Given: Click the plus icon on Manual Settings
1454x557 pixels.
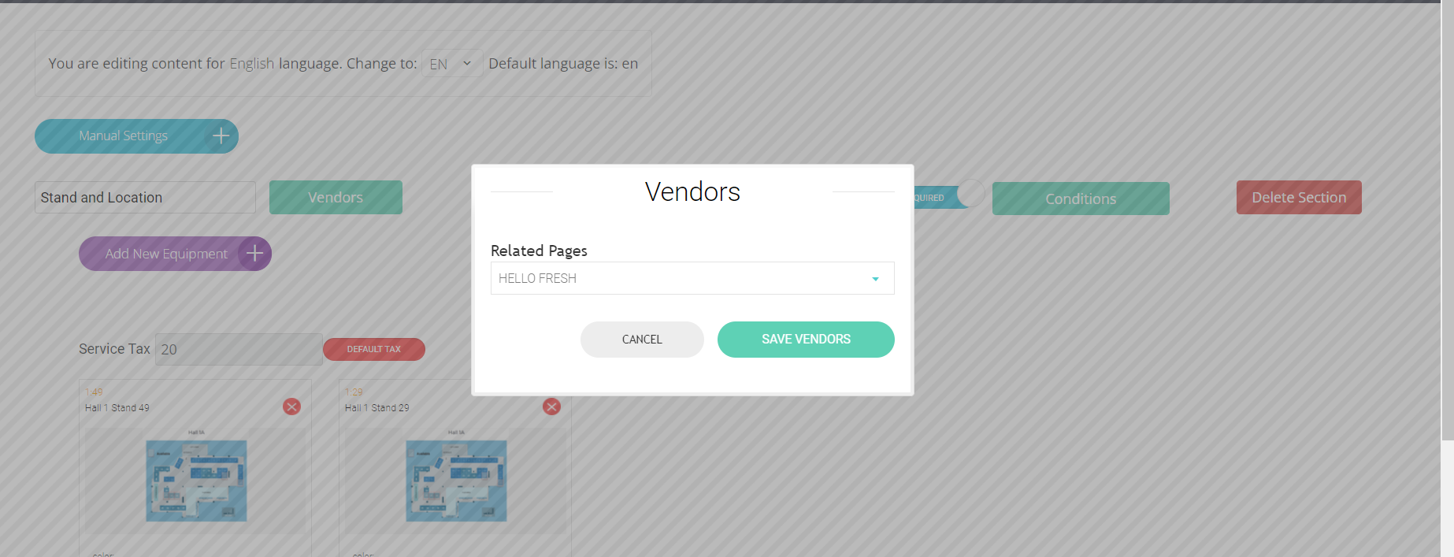Looking at the screenshot, I should coord(221,136).
